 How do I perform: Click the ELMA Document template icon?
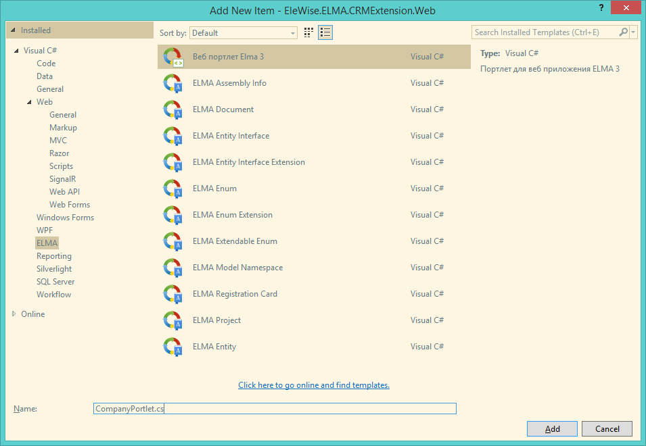point(173,109)
